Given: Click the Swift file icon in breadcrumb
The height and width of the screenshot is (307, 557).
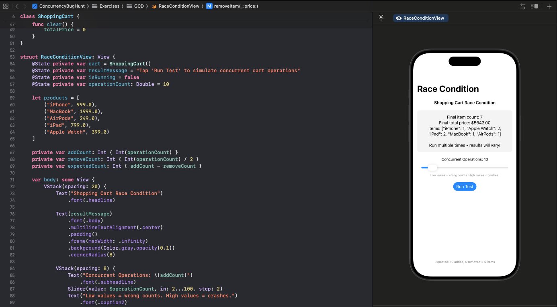Looking at the screenshot, I should 154,6.
